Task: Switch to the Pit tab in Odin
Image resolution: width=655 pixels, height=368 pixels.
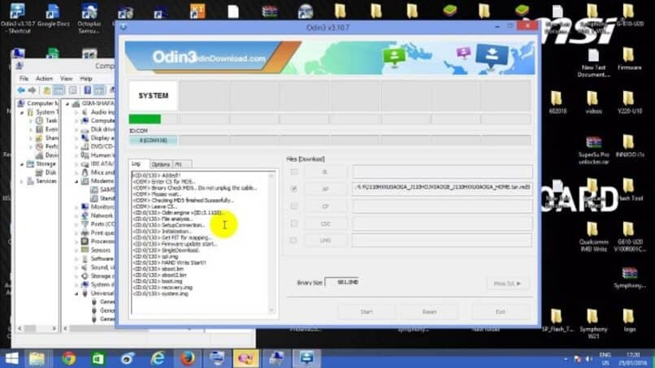Action: point(181,164)
